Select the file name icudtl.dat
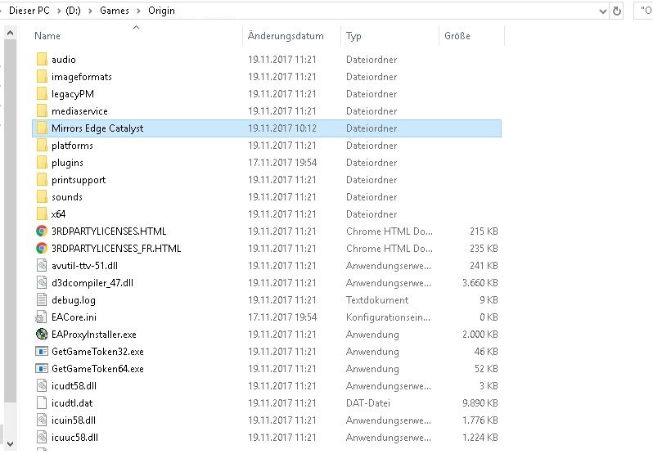The height and width of the screenshot is (454, 653). (72, 403)
